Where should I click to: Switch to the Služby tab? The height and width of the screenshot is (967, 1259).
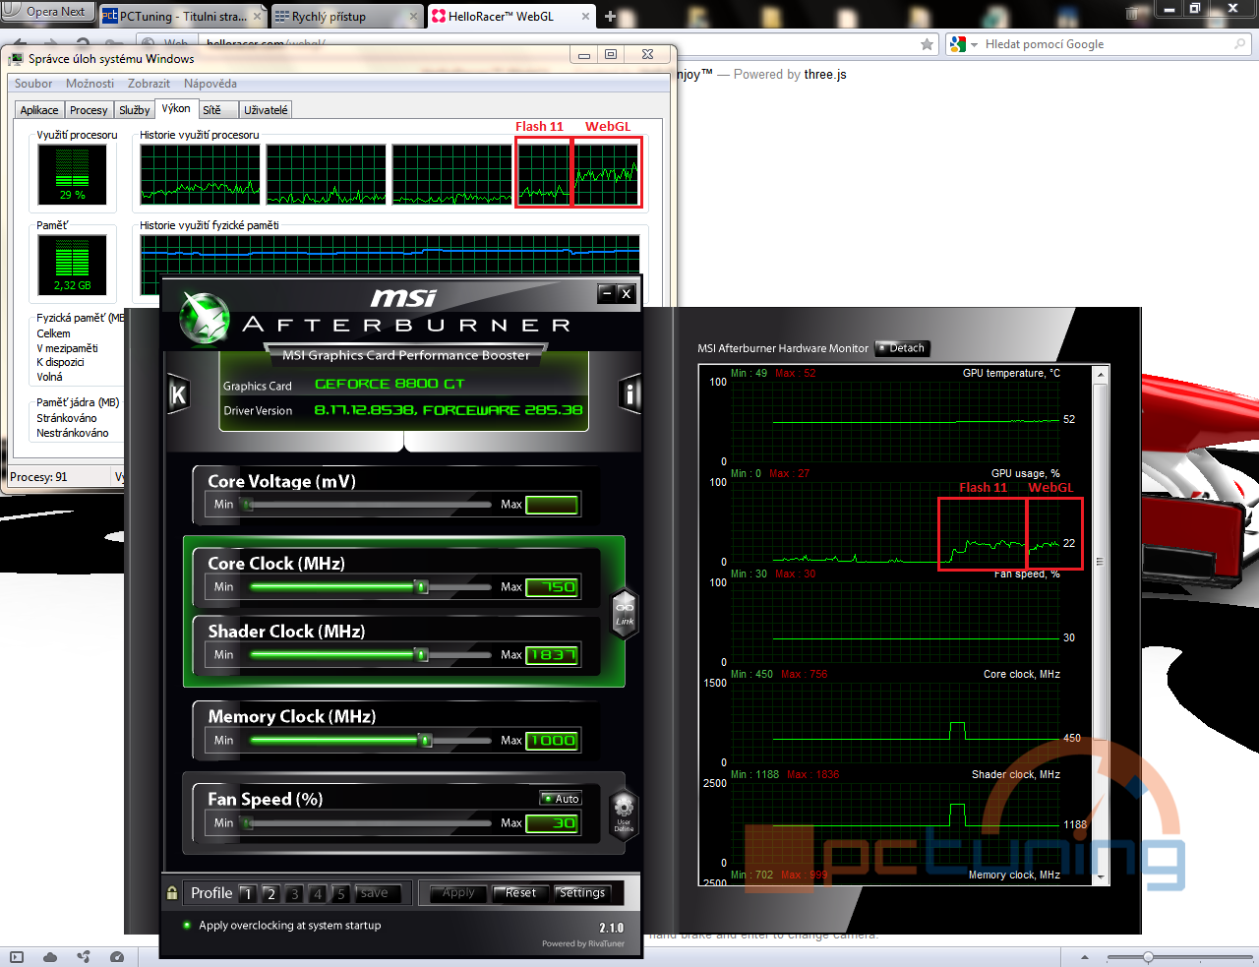coord(135,110)
